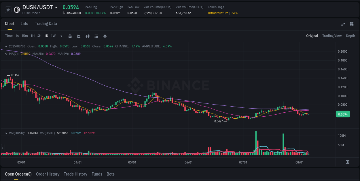Switch chart mode to Trading View
This screenshot has height=181, width=360.
[x=332, y=36]
